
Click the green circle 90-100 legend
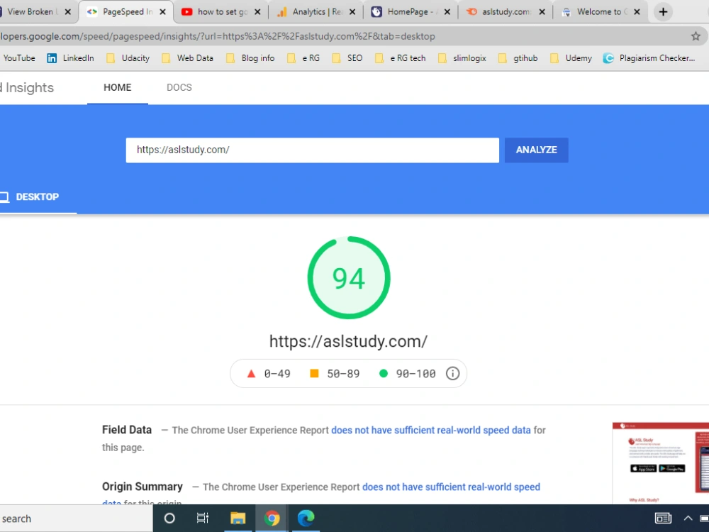(407, 374)
